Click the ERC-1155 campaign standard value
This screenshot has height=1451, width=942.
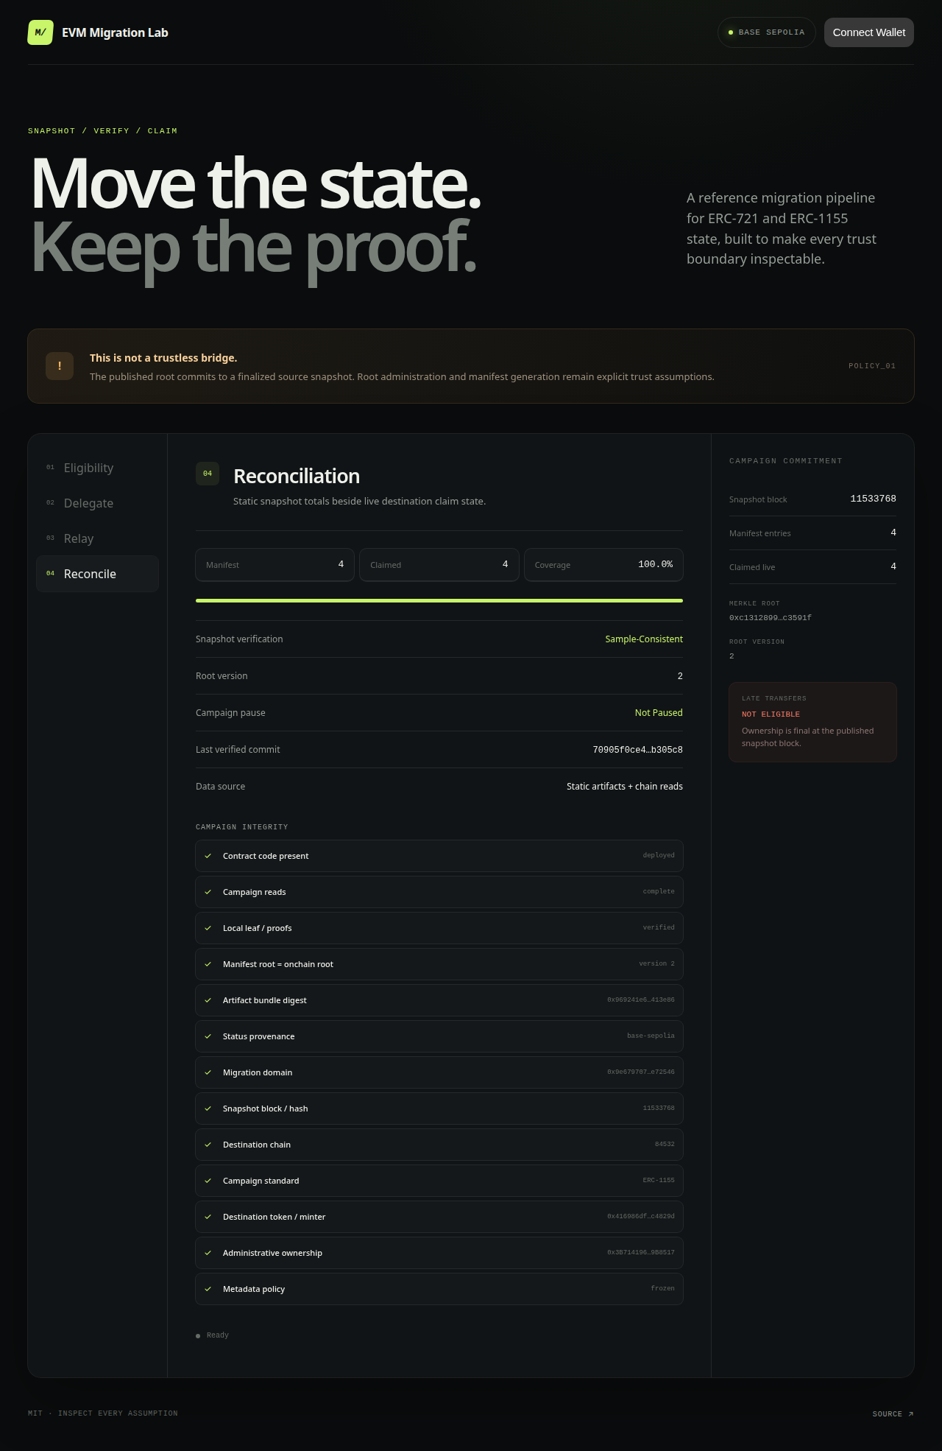659,1180
